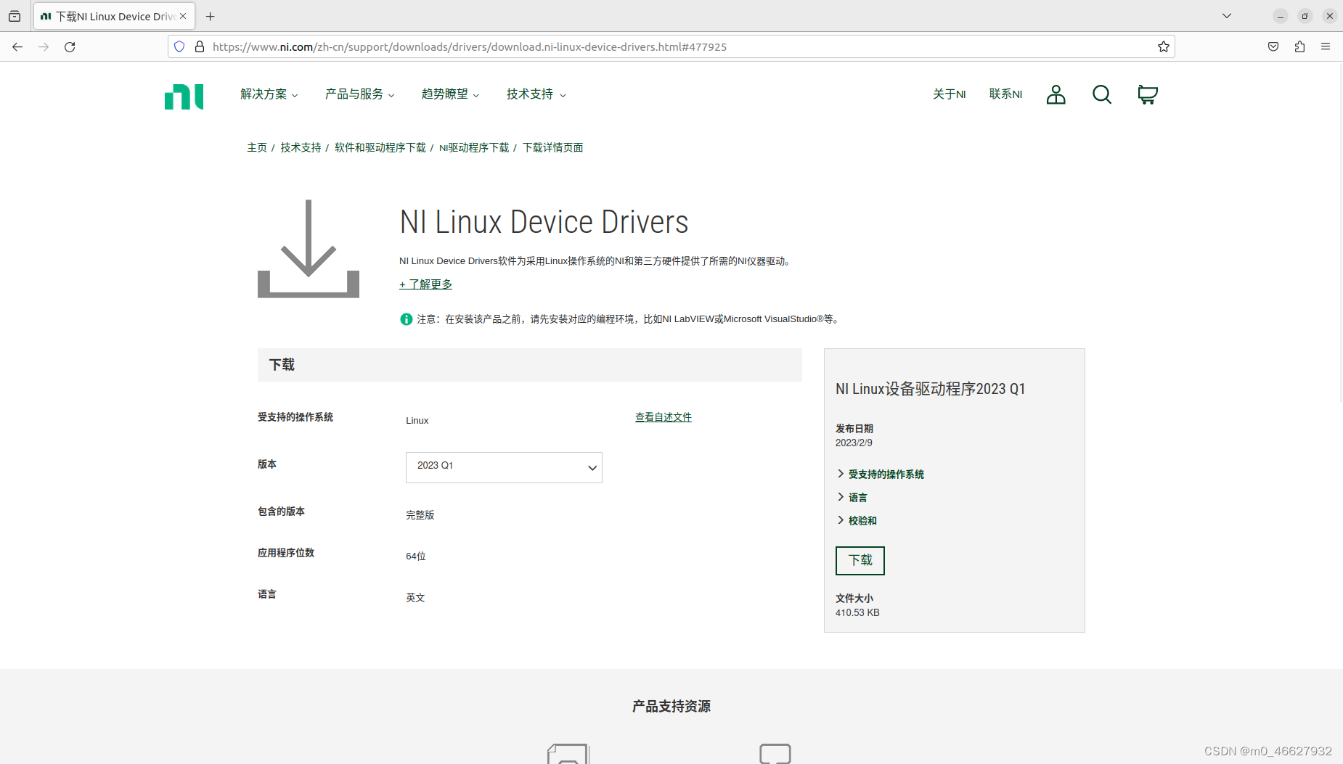Screen dimensions: 1343x764
Task: Open the 技术支持 menu
Action: point(536,94)
